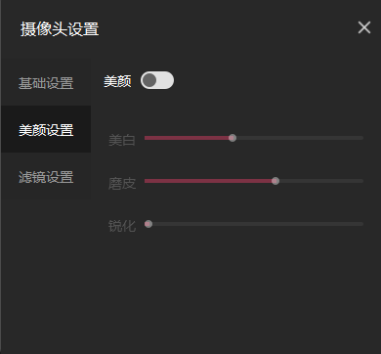Select the 美颜设置 tab
Image resolution: width=381 pixels, height=354 pixels.
pos(46,129)
